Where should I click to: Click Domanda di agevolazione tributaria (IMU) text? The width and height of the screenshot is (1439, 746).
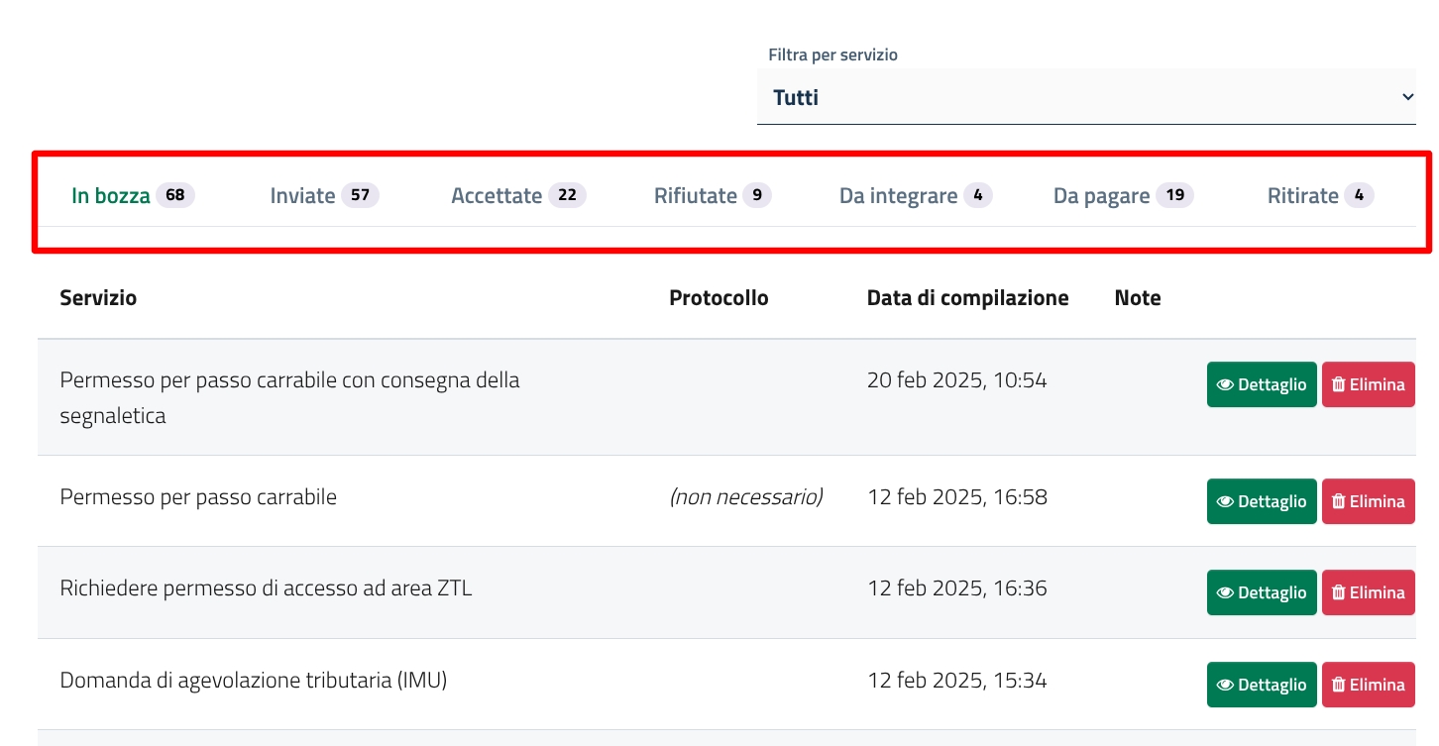[254, 681]
